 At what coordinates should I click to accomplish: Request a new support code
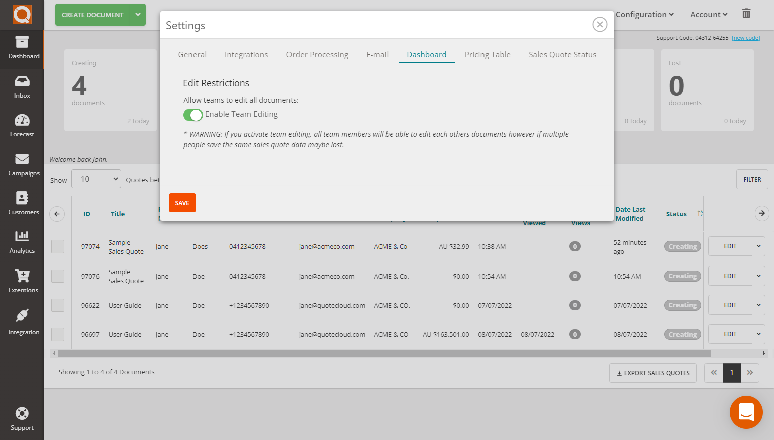pyautogui.click(x=746, y=37)
